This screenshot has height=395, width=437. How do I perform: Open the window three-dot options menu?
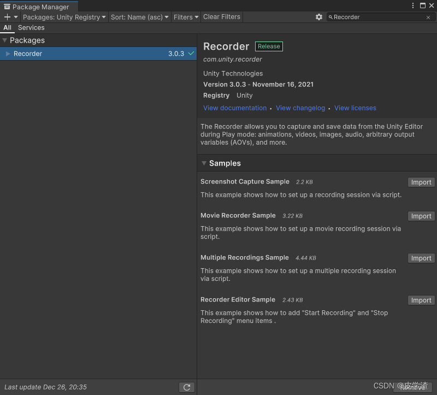tap(413, 5)
